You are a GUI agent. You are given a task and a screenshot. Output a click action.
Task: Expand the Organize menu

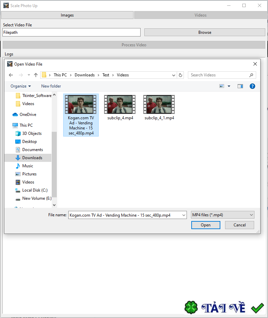[x=21, y=86]
